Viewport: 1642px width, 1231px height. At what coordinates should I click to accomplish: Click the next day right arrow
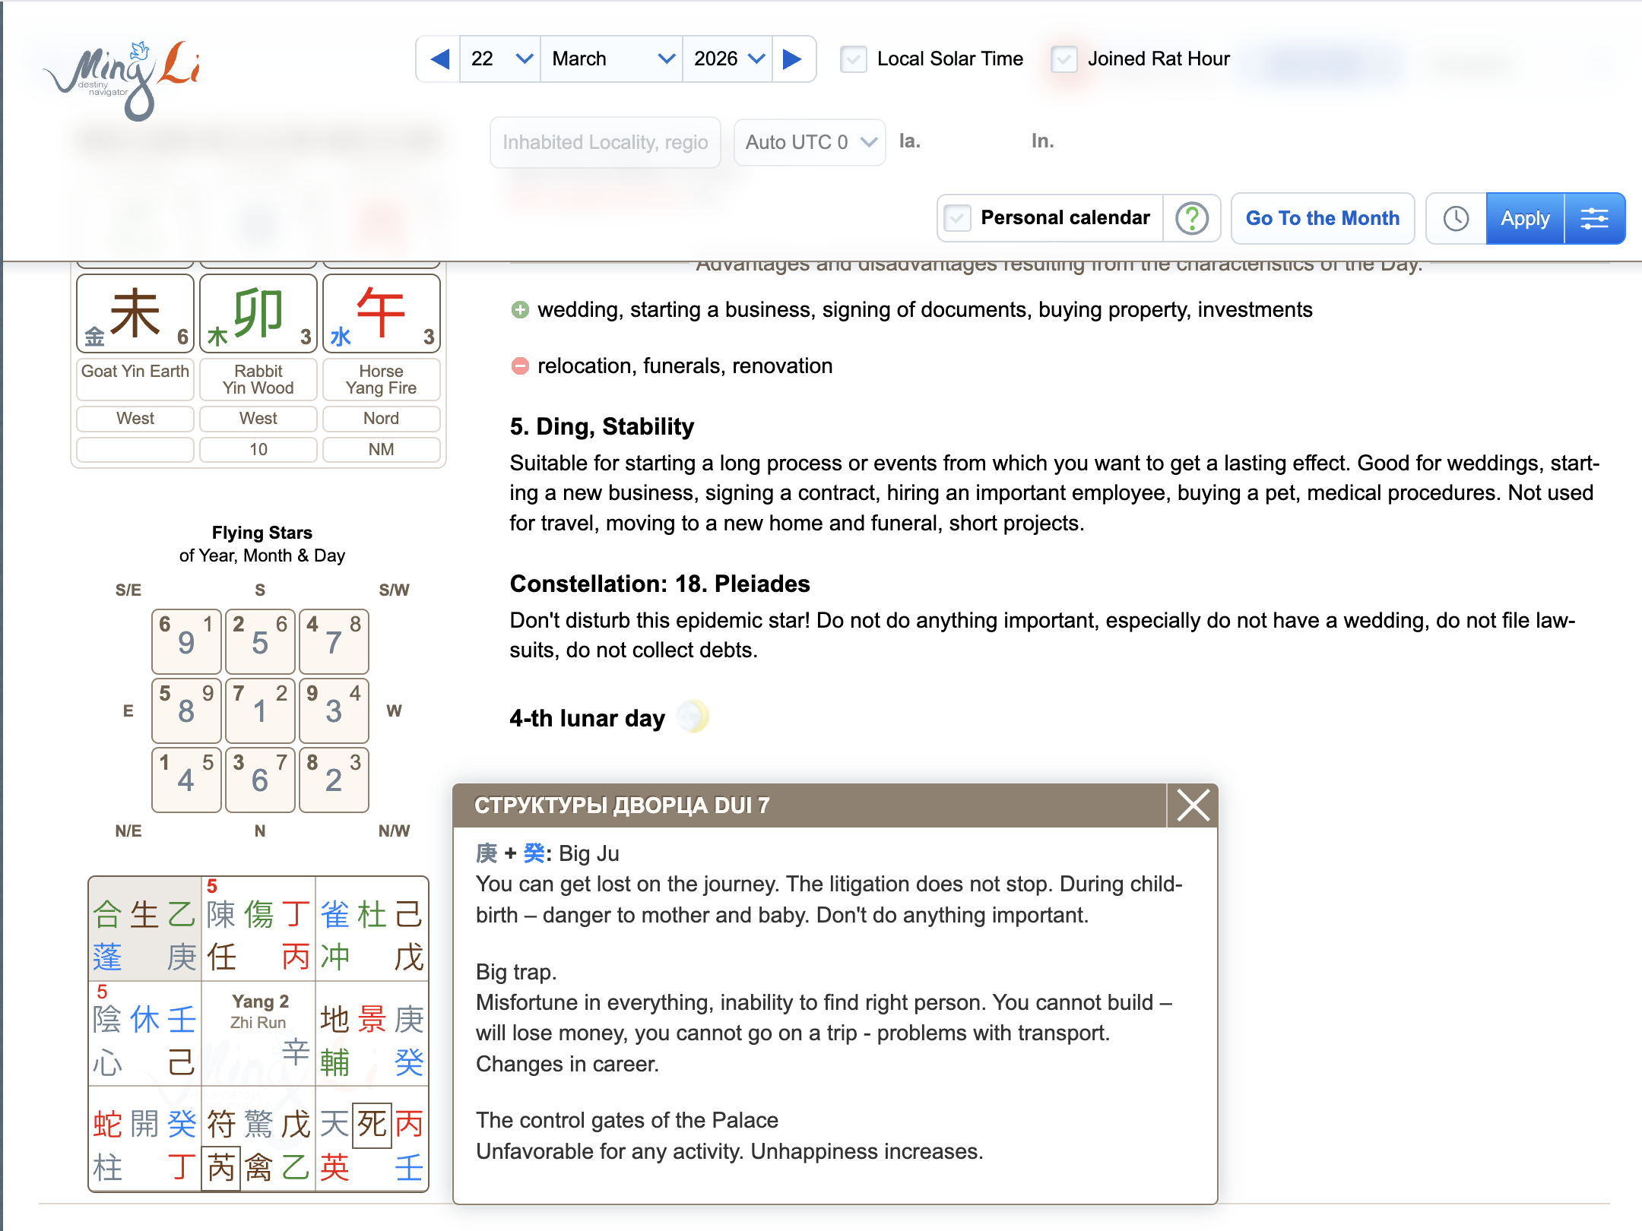793,59
